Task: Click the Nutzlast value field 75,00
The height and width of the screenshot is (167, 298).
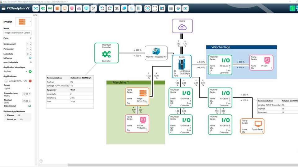Action: click(x=26, y=101)
